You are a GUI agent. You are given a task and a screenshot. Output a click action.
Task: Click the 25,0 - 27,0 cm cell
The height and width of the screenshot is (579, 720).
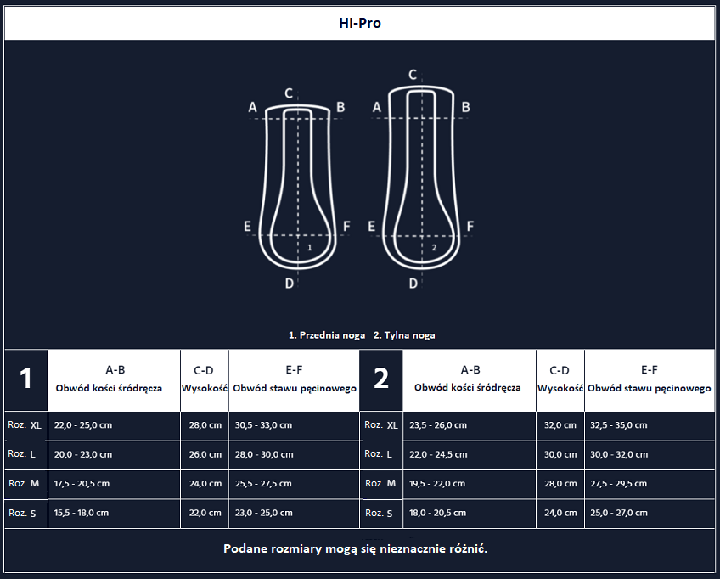tap(617, 513)
